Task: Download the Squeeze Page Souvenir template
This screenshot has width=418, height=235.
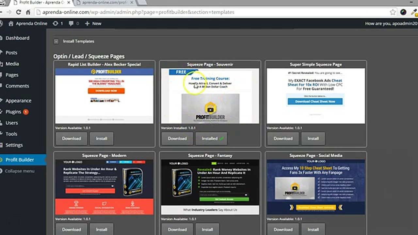Action: point(177,138)
